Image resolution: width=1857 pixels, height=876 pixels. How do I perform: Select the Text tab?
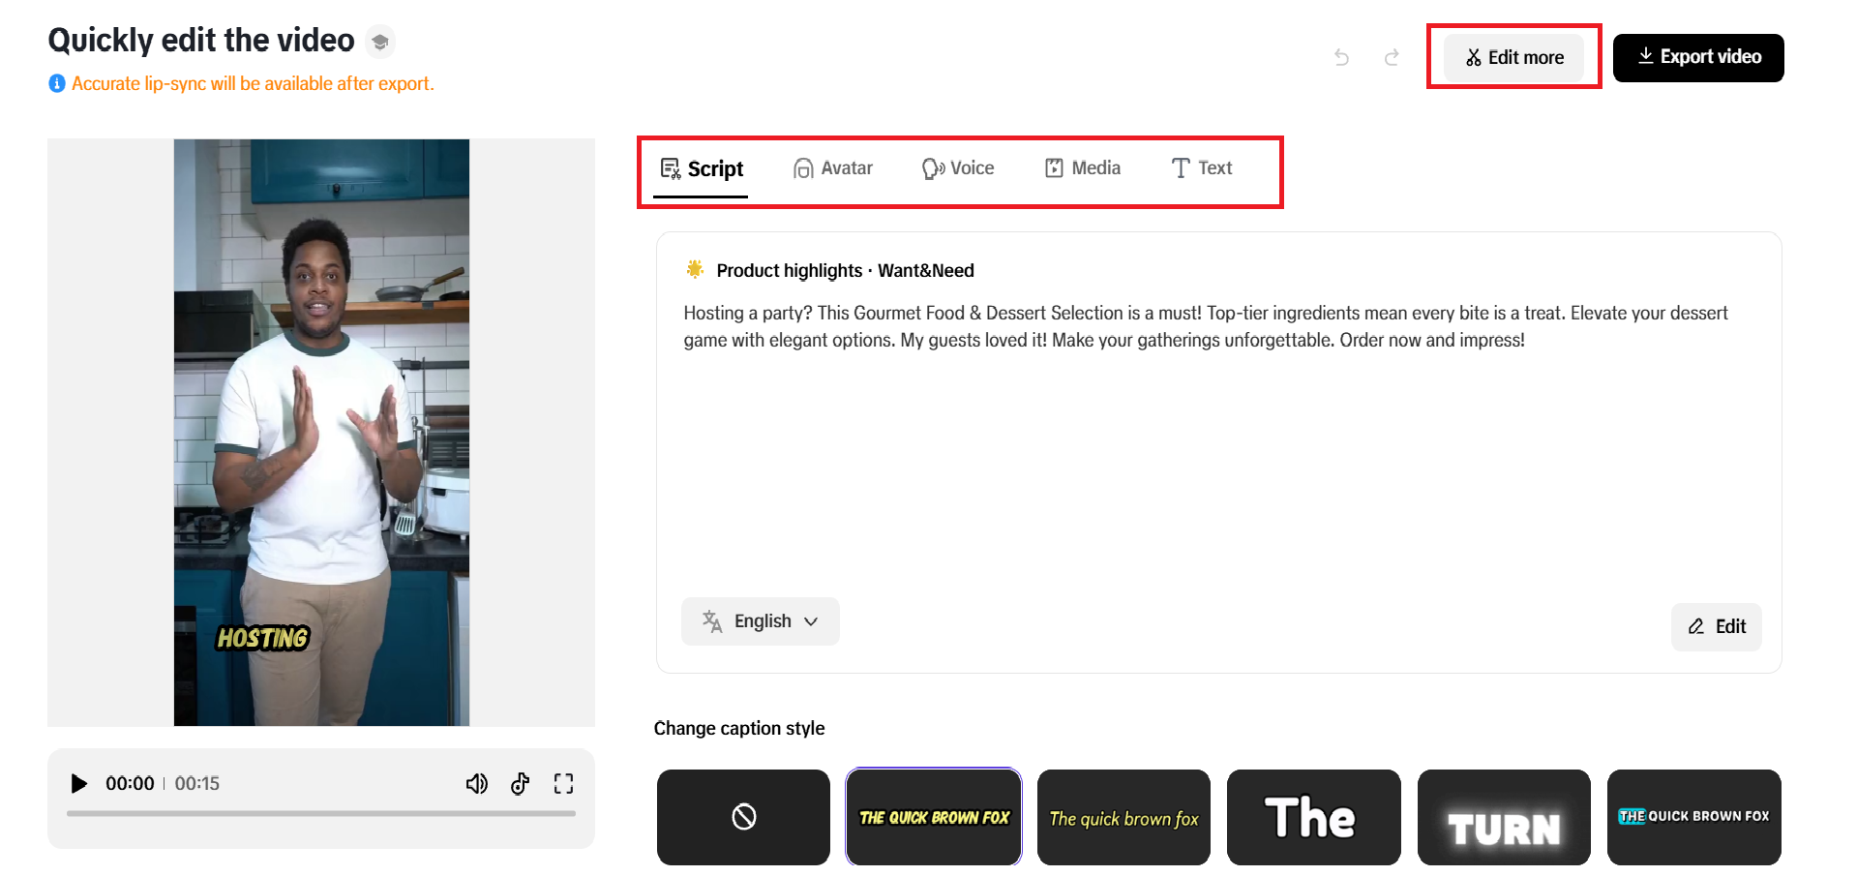(x=1202, y=168)
